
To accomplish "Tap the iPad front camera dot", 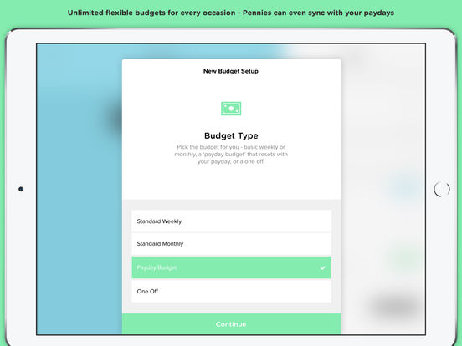I will pyautogui.click(x=21, y=189).
